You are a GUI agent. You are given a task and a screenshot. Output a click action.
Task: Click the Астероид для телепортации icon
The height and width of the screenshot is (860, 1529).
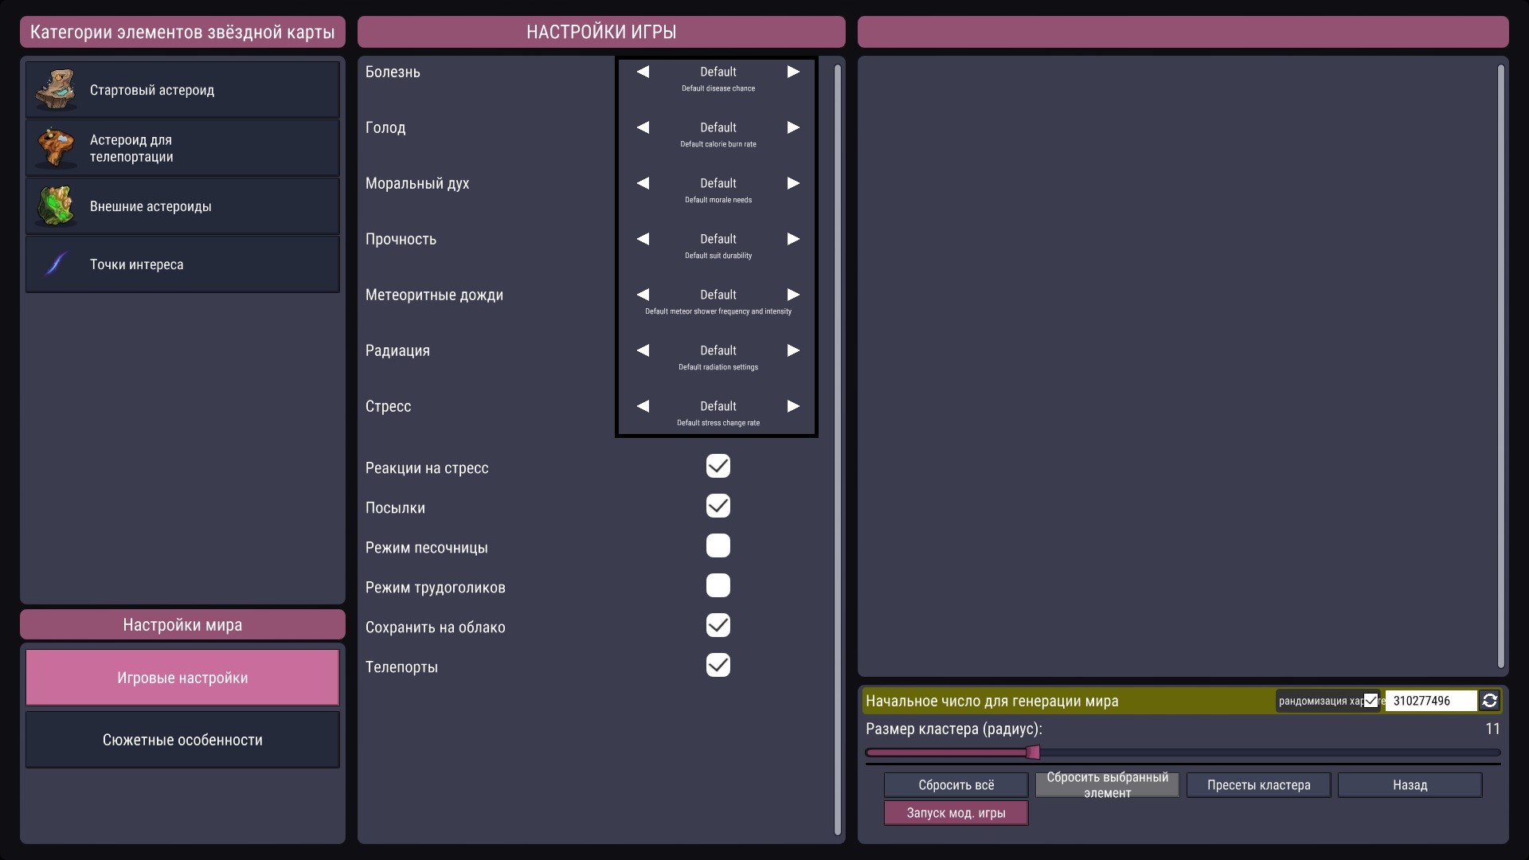click(x=55, y=147)
